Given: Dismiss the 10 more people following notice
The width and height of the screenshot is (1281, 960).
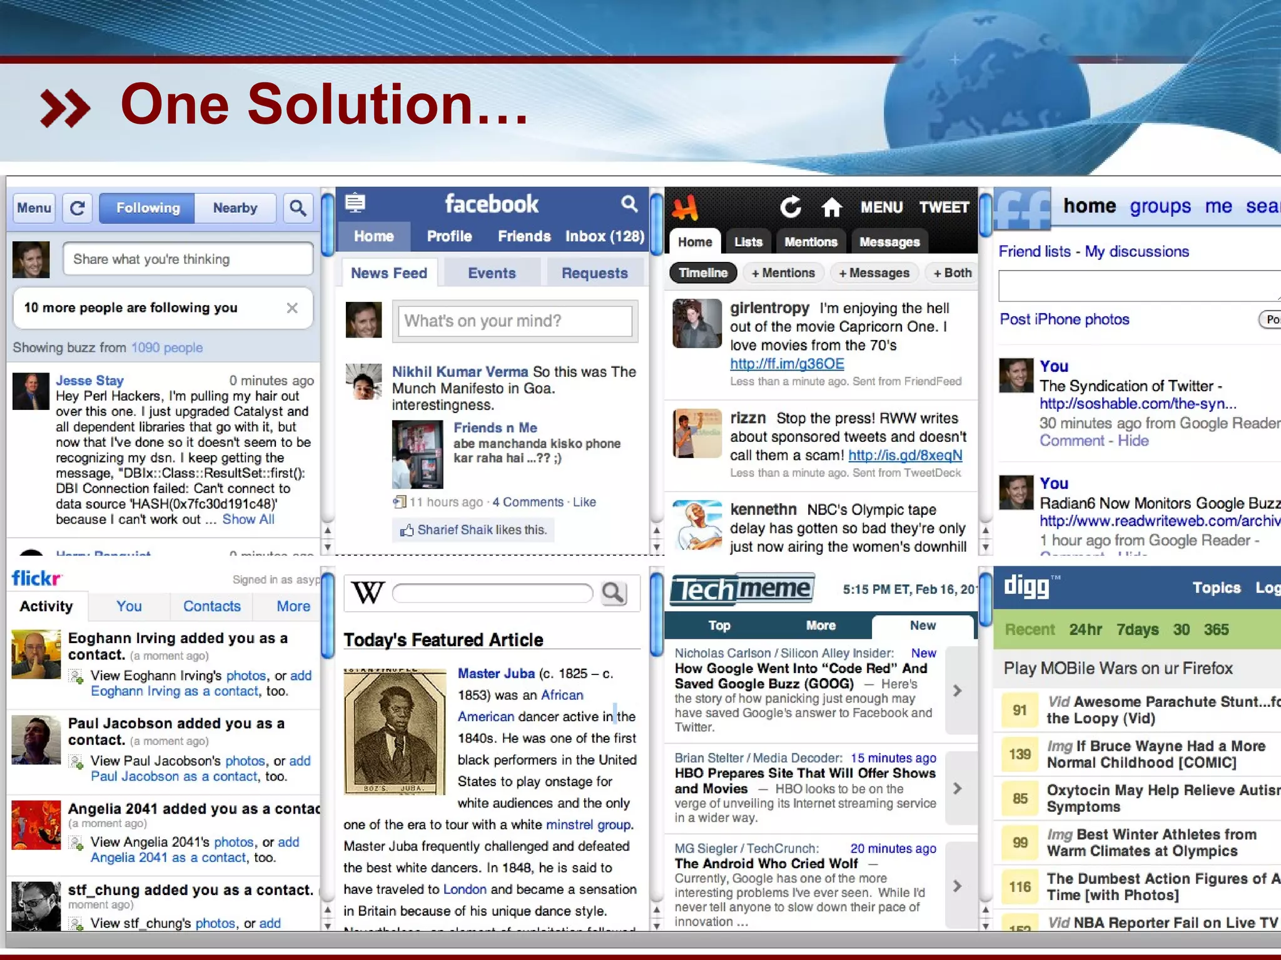Looking at the screenshot, I should tap(292, 308).
